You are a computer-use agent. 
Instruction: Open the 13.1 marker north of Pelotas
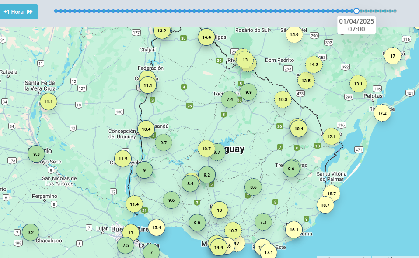(x=358, y=84)
